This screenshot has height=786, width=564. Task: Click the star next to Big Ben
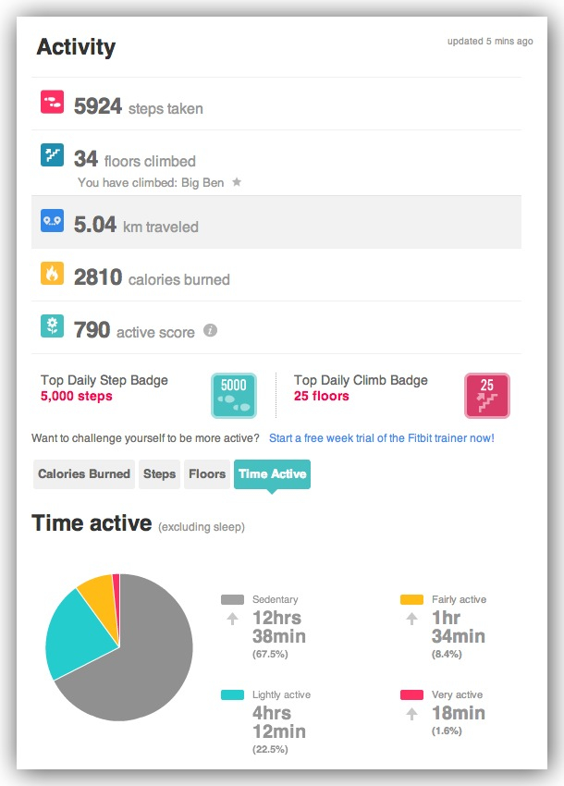[x=237, y=182]
